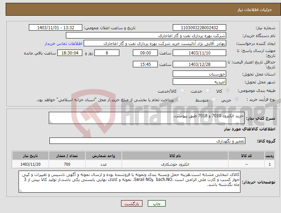Viewport: 281px width, 213px height.
Task: Click the resize handle of description box
Action: pyautogui.click(x=51, y=122)
